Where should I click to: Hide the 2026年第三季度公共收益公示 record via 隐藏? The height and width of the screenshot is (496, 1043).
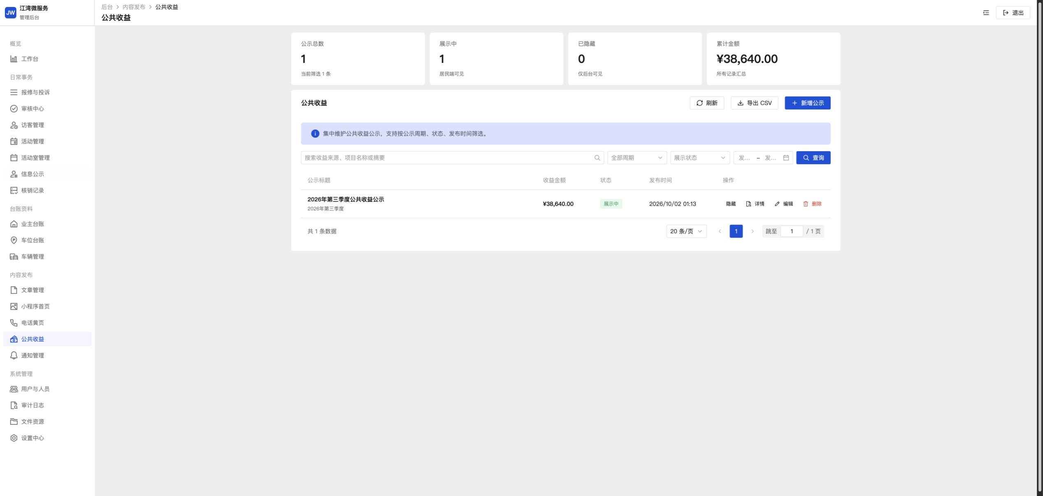pos(731,204)
